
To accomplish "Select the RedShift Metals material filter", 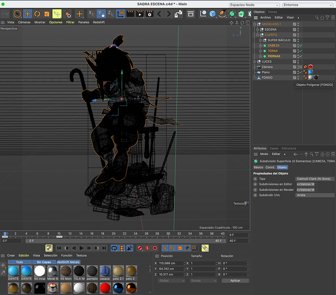I will tap(68, 262).
